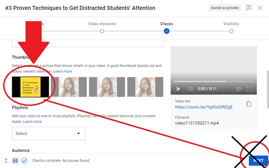Close the upload dialog
This screenshot has height=168, width=269.
[x=260, y=8]
